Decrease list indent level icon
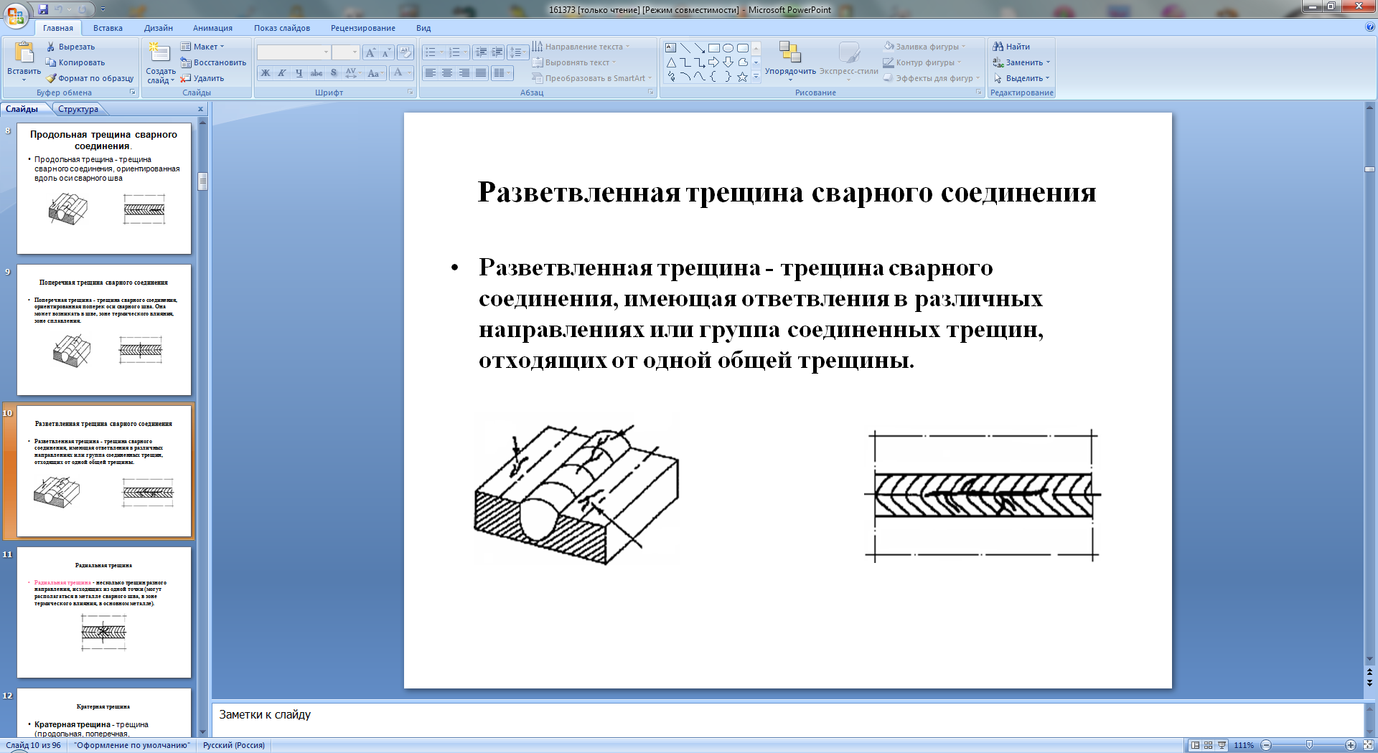Viewport: 1378px width, 753px height. [x=481, y=52]
